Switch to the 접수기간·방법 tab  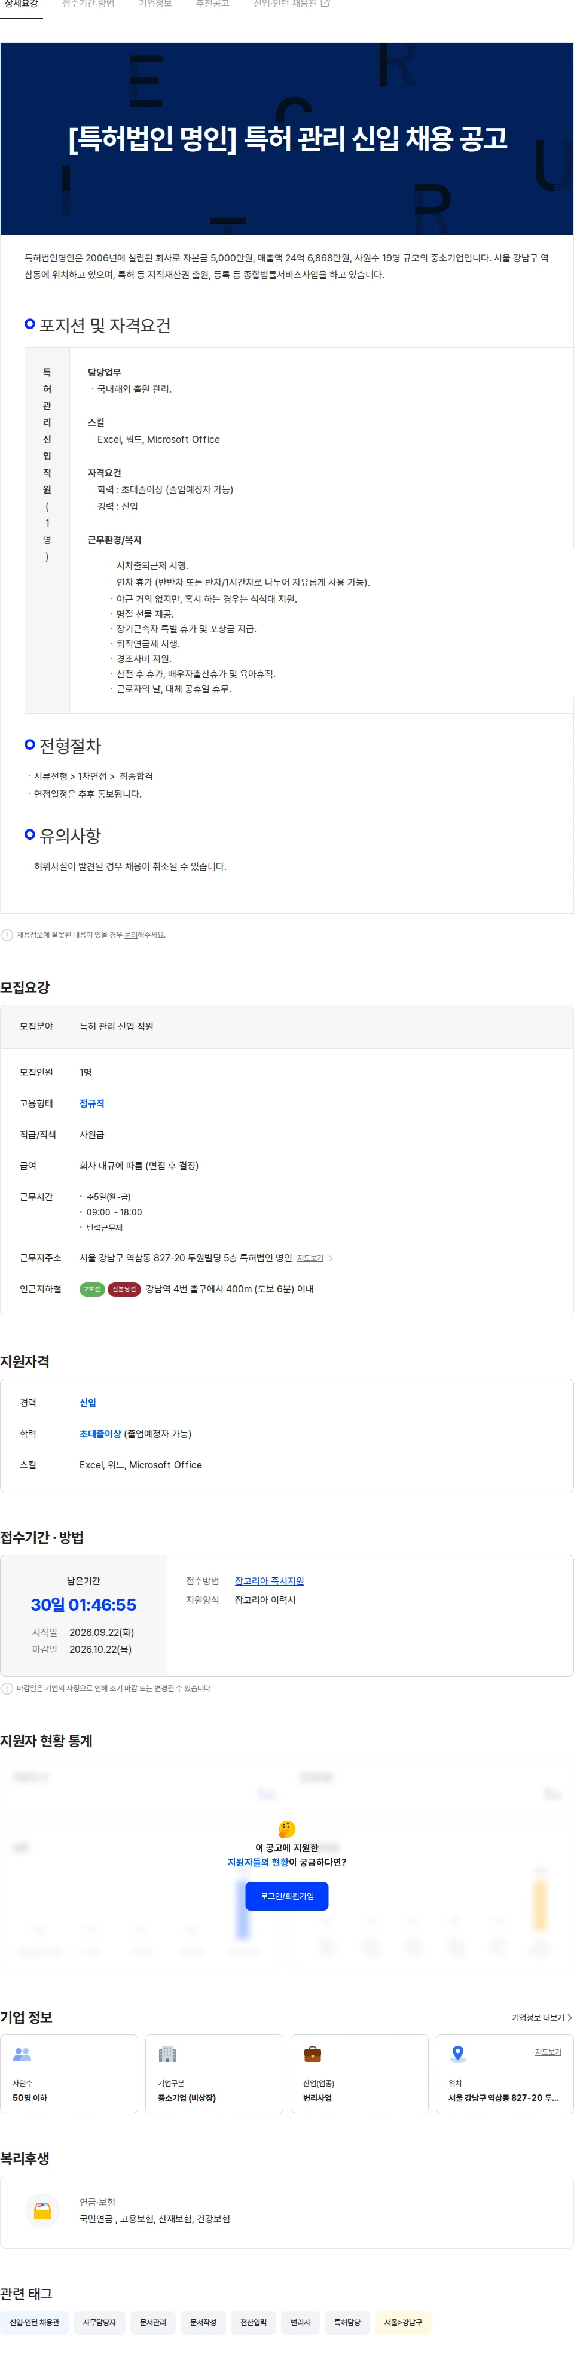point(88,5)
